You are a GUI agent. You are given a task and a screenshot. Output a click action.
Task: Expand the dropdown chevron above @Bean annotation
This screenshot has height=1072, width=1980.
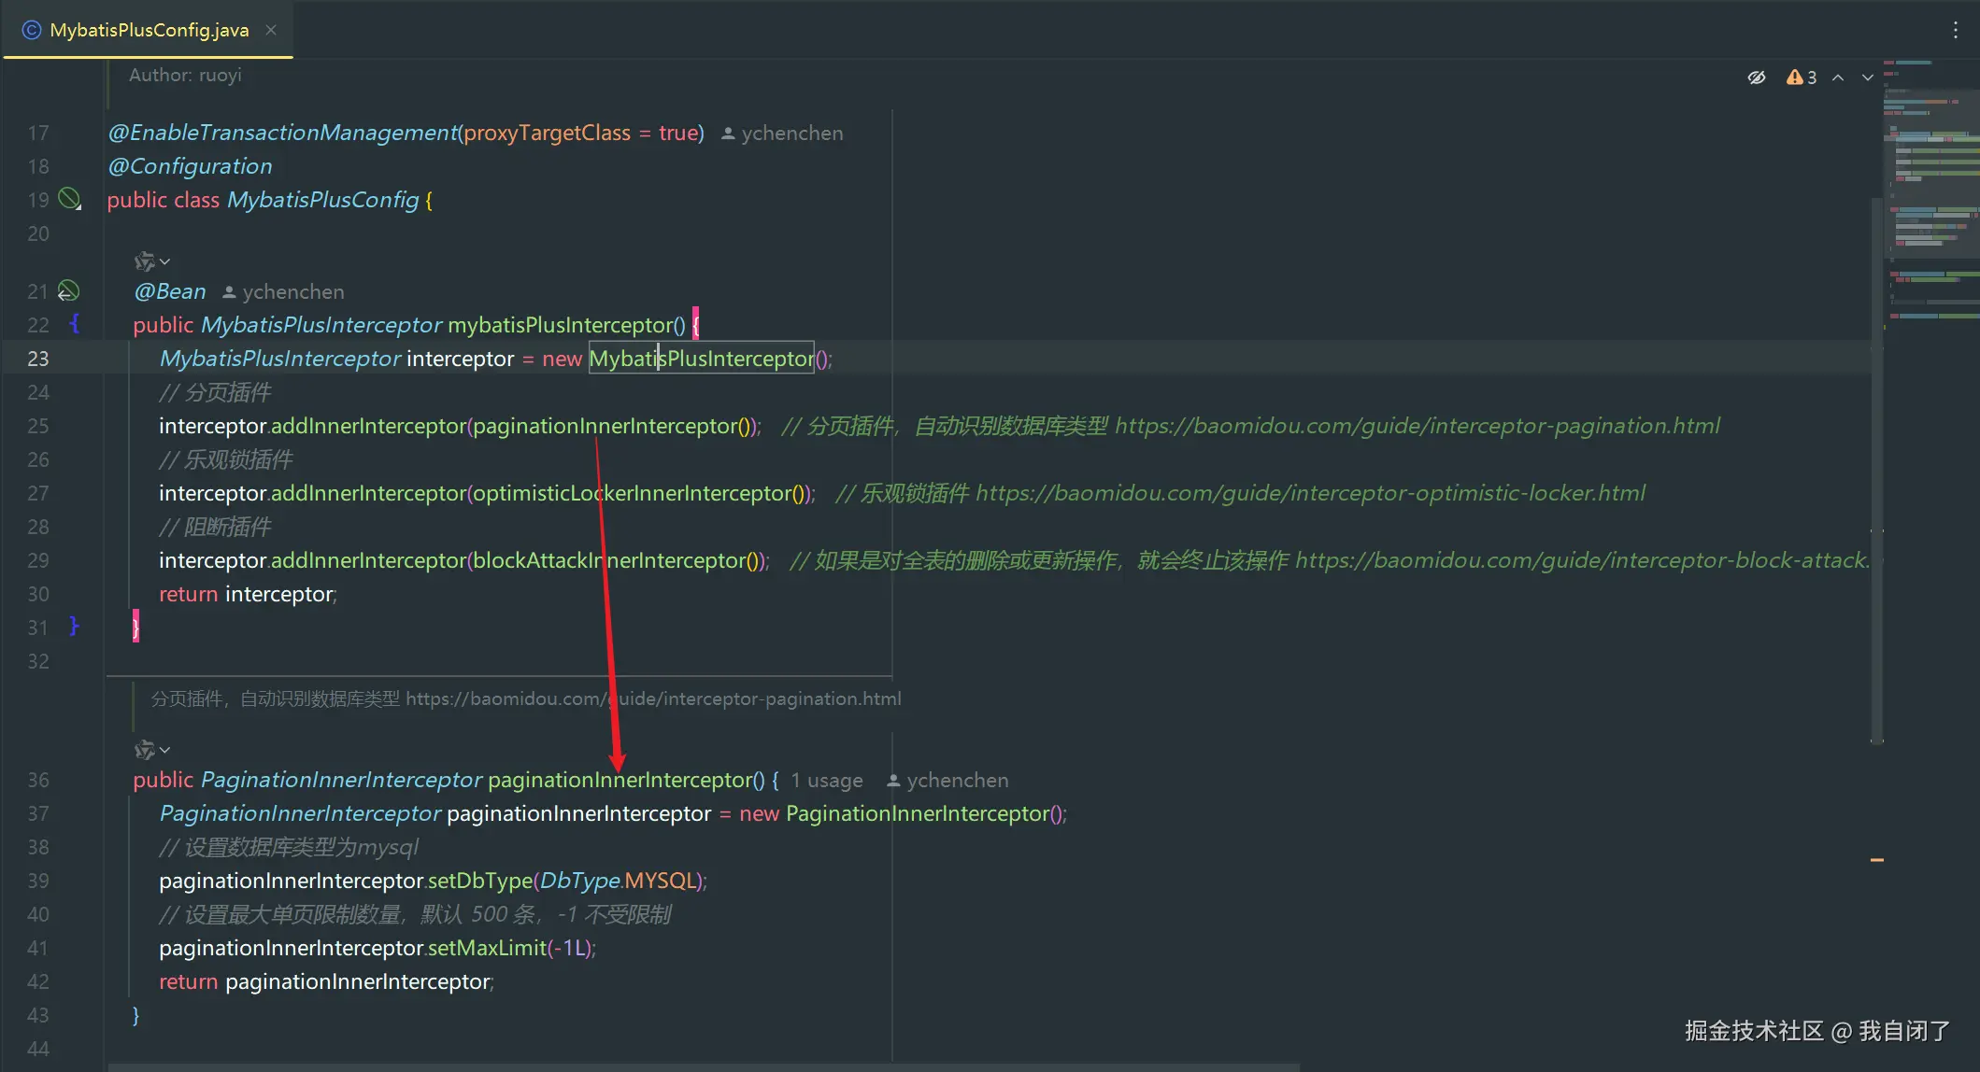click(x=165, y=261)
